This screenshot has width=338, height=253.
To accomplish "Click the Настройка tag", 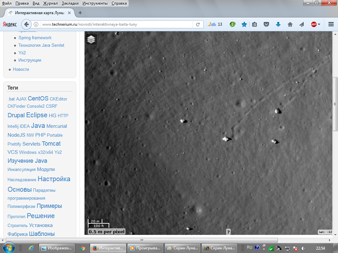I will 54,179.
